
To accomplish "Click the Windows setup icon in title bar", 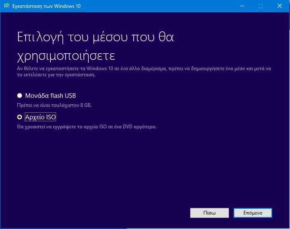I will [7, 5].
